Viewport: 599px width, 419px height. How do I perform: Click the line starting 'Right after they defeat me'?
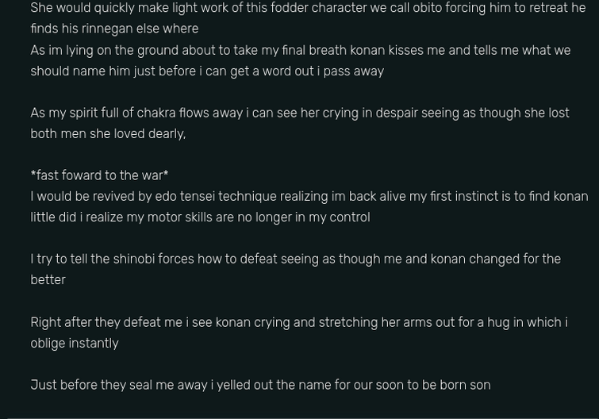pyautogui.click(x=299, y=322)
